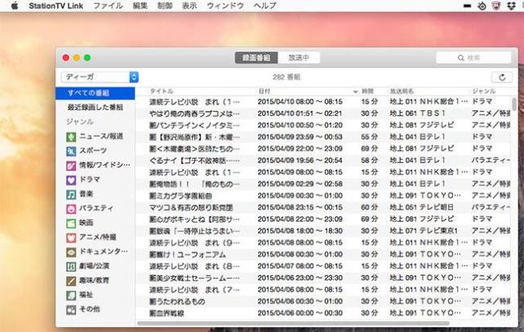Select 最近録画した番組 in sidebar
524x332 pixels.
coord(95,107)
